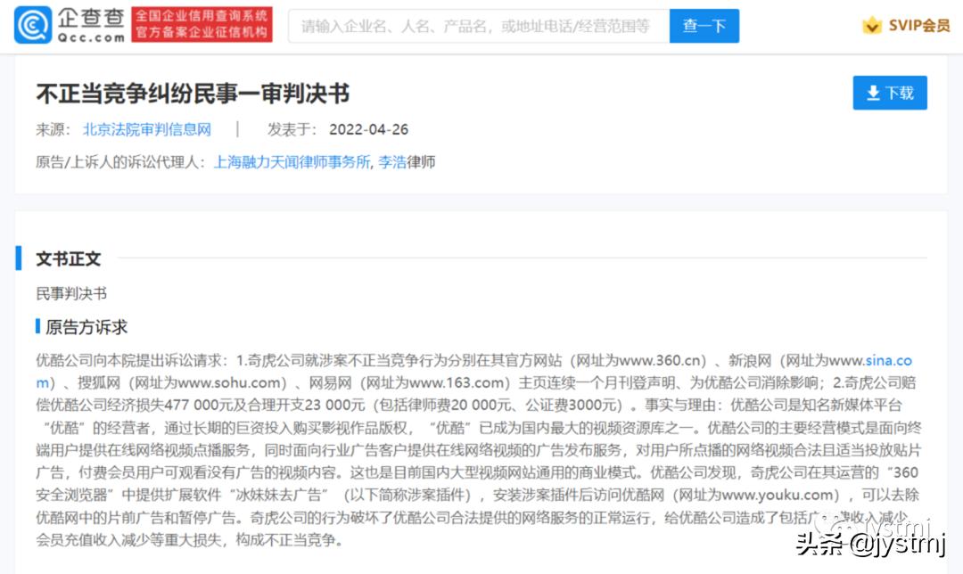Image resolution: width=963 pixels, height=574 pixels.
Task: Open SVIP membership via crown icon
Action: pos(872,25)
